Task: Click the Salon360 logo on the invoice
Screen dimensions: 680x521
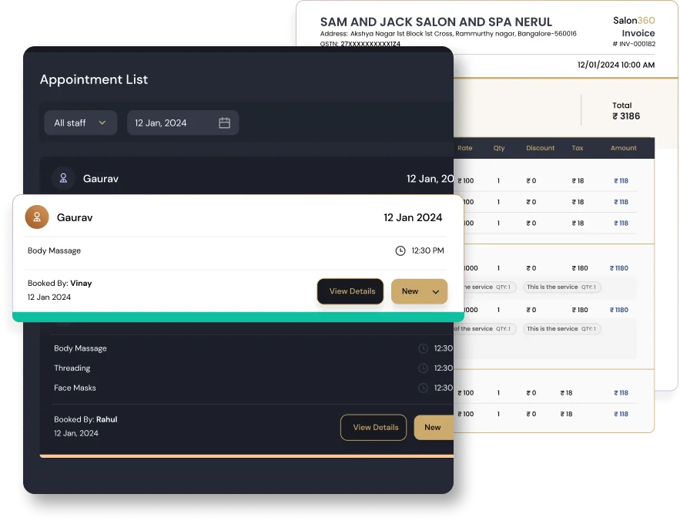Action: click(633, 21)
